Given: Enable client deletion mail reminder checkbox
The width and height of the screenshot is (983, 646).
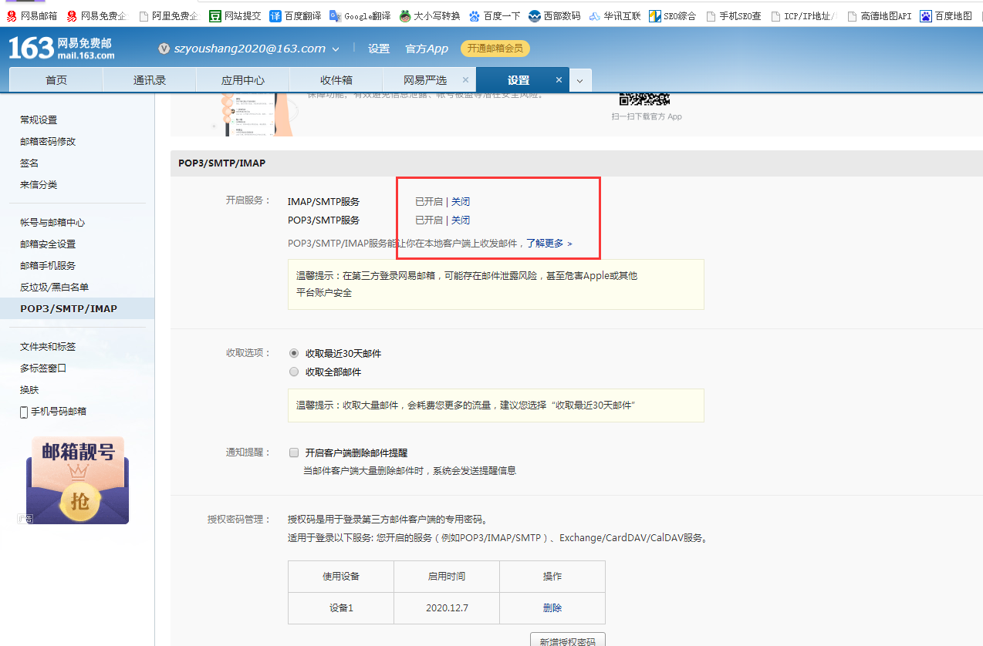Looking at the screenshot, I should coord(293,453).
